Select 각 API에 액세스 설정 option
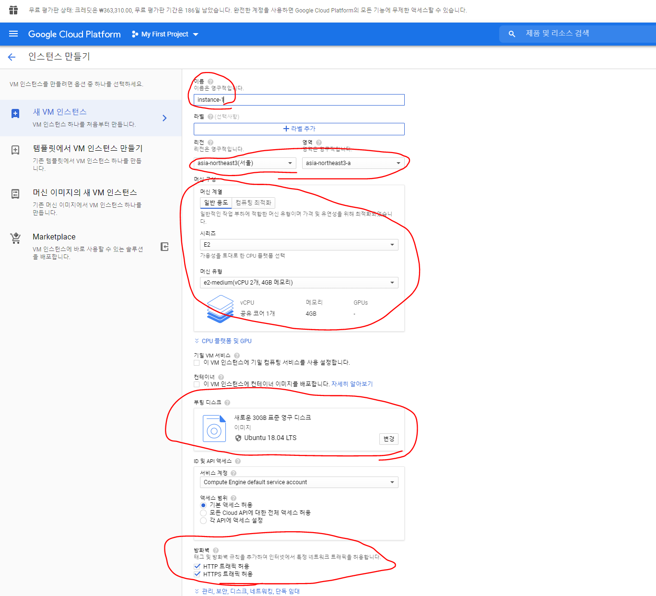Viewport: 656px width, 596px height. [x=203, y=521]
